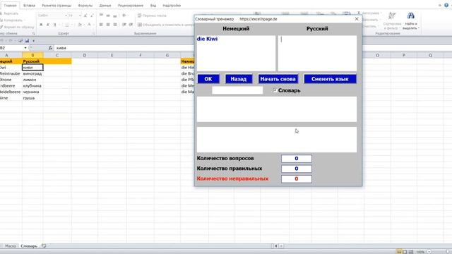
Task: Align text to the middle of cell
Action: coord(108,16)
